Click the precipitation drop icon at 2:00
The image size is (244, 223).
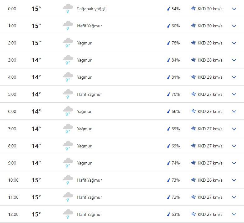[x=168, y=43]
